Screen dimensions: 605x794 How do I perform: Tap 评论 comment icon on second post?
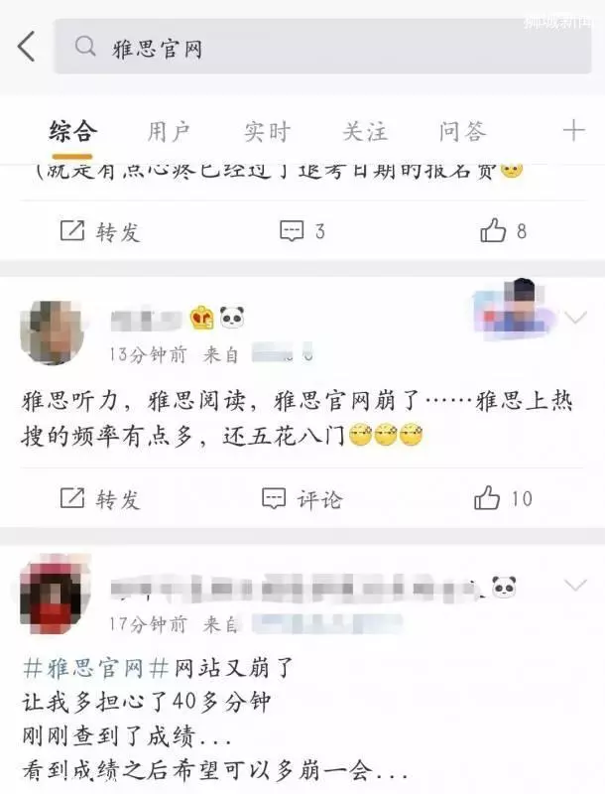[x=274, y=498]
